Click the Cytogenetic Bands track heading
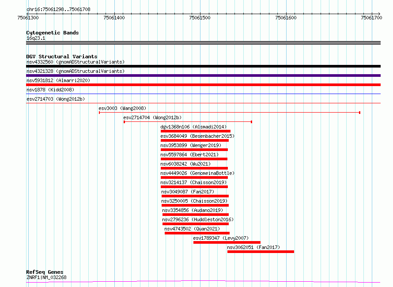This screenshot has width=393, height=287. coord(53,33)
